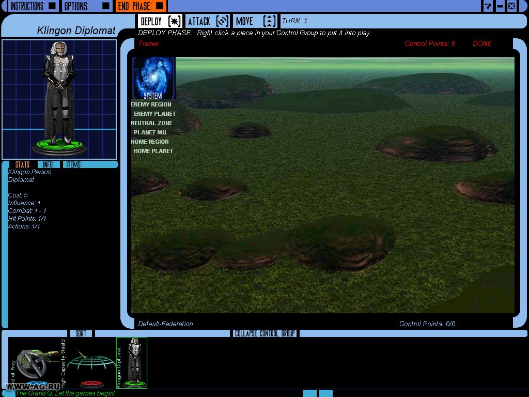This screenshot has height=397, width=529.
Task: Switch to the Items tab
Action: (74, 164)
